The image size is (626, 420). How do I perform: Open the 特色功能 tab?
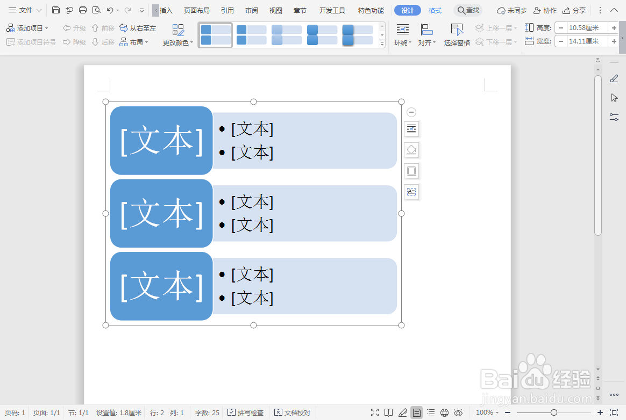[371, 10]
